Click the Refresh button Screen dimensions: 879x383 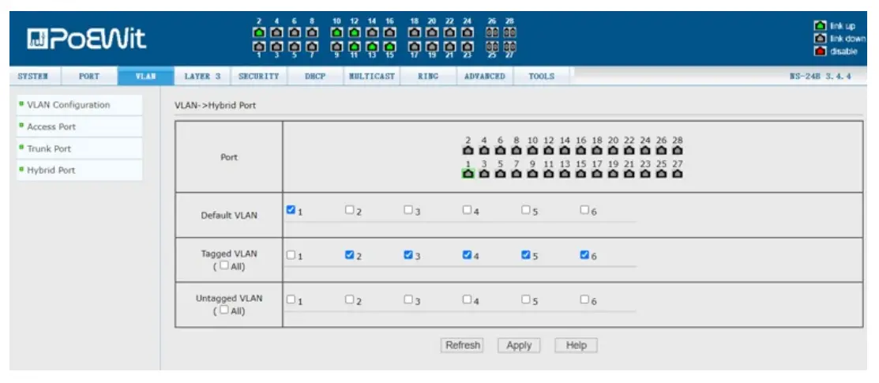[x=462, y=345]
